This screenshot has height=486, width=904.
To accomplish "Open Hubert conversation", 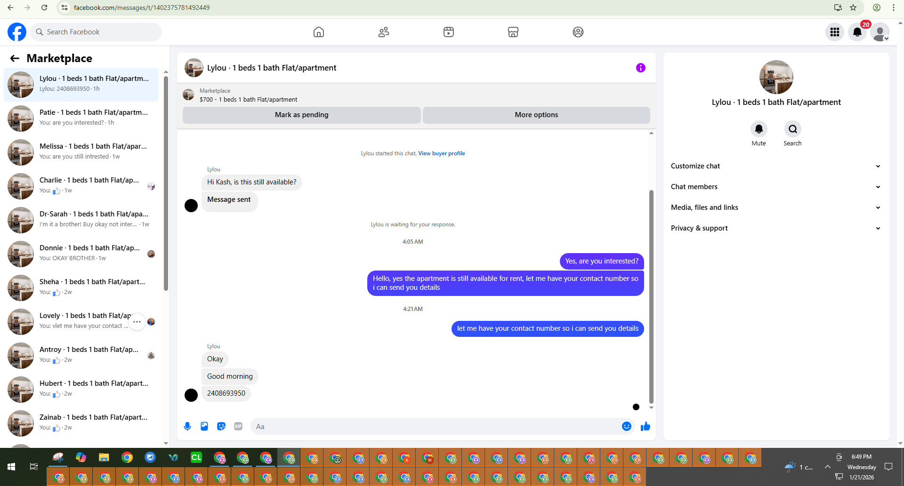I will [x=81, y=390].
